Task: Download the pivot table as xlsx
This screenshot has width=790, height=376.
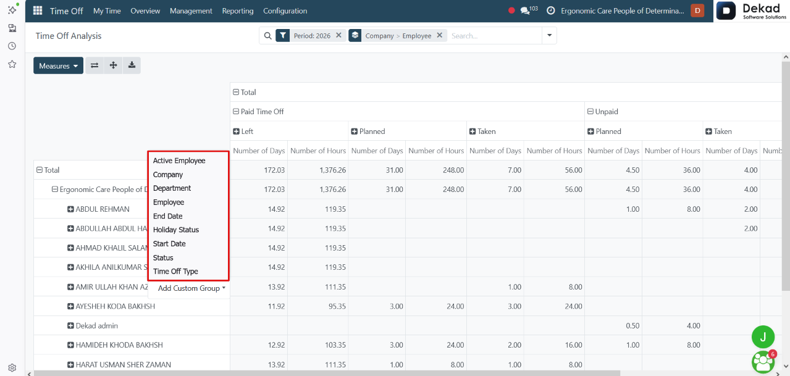Action: [132, 65]
